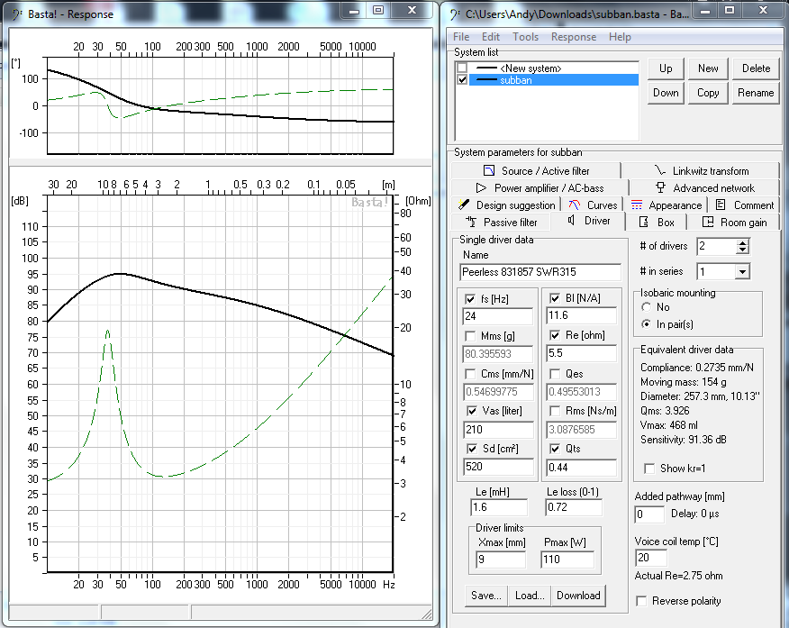This screenshot has height=628, width=789.
Task: Open the Response menu
Action: coord(574,37)
